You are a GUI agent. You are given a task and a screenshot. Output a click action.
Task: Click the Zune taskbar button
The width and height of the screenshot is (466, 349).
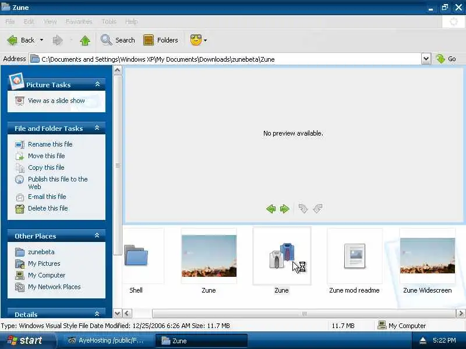click(x=201, y=341)
